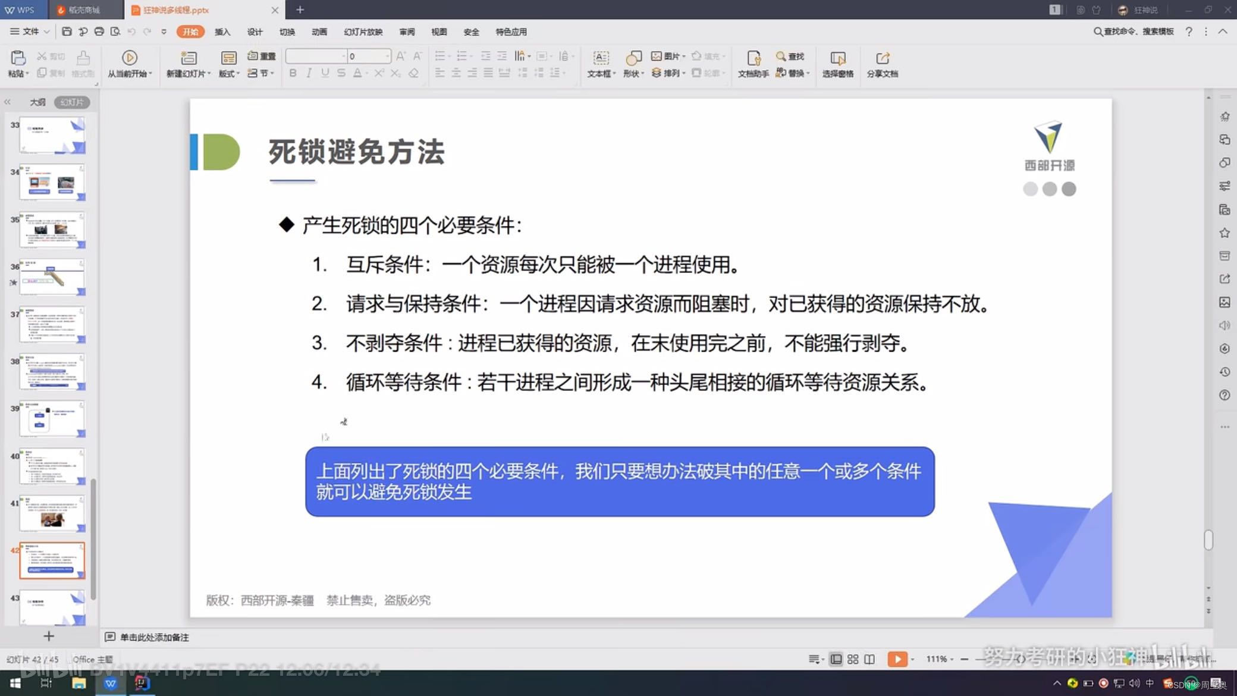Click the 选择窗格 selection pane icon

click(x=837, y=64)
